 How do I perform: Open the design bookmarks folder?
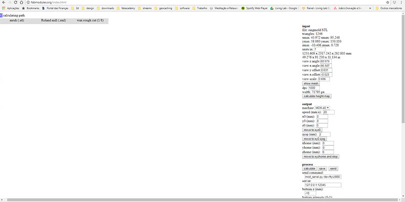click(88, 8)
